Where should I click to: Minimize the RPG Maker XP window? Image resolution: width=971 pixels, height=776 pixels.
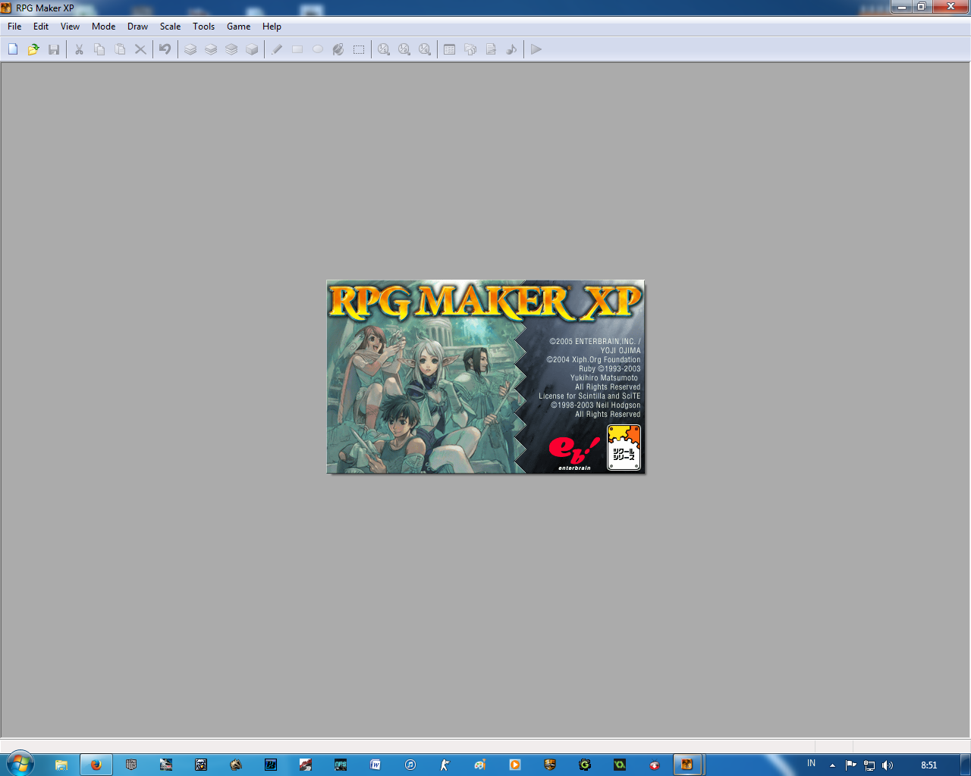901,7
